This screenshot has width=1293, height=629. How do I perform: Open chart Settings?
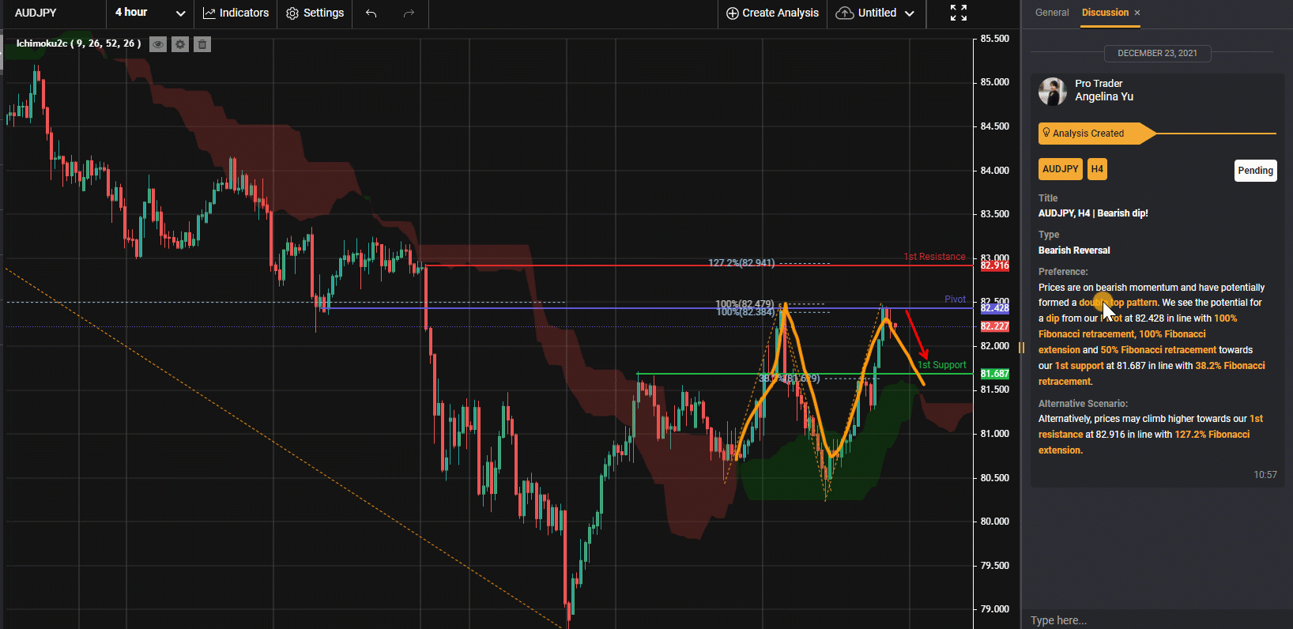[x=315, y=13]
